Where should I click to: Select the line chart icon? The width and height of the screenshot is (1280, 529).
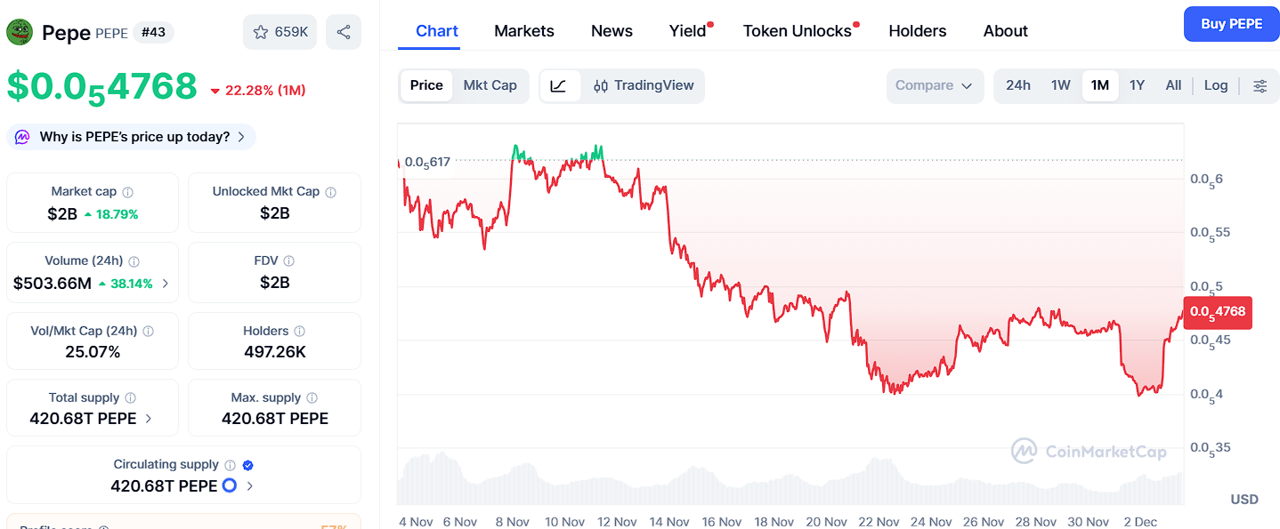(559, 86)
